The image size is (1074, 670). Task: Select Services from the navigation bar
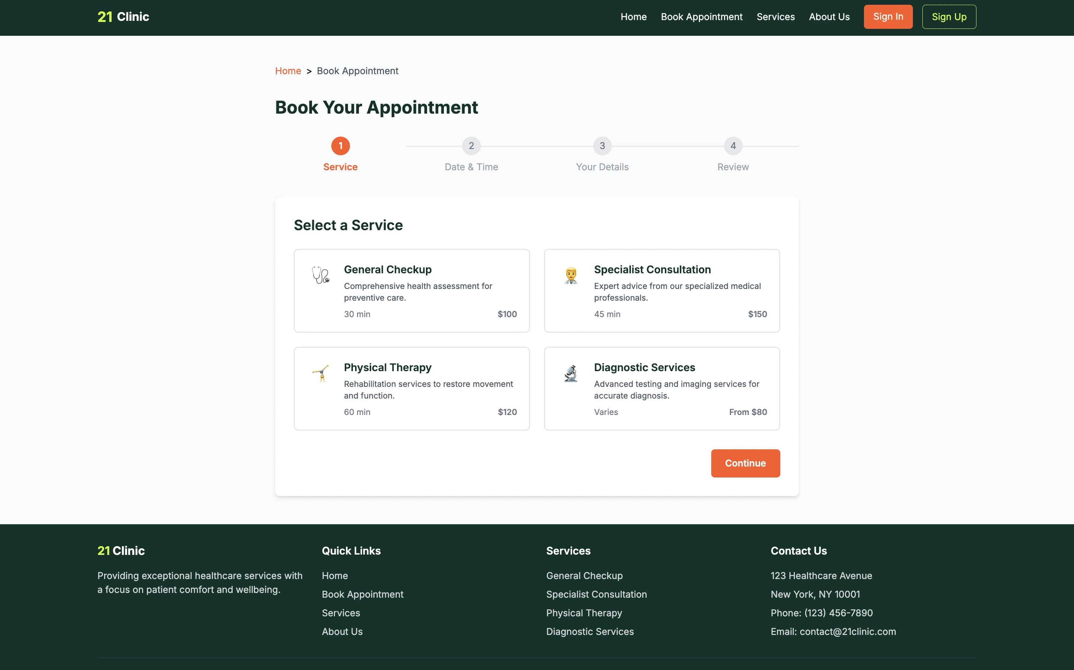click(776, 16)
